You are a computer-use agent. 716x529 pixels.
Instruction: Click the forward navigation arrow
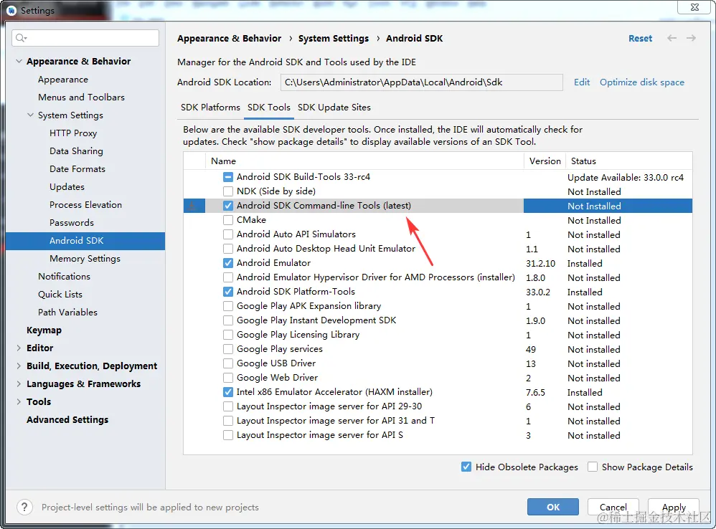point(691,38)
